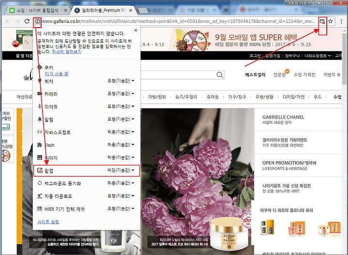Go back to previous page

pos(8,21)
